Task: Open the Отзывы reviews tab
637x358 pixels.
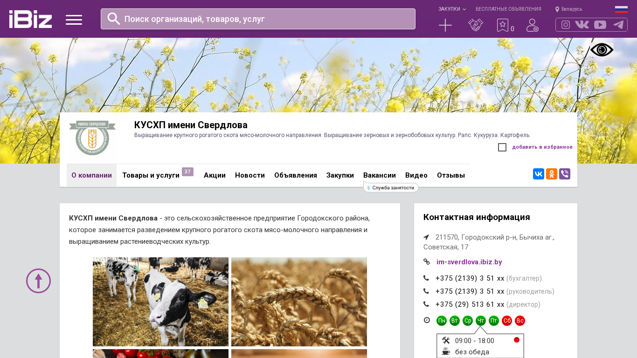Action: [451, 175]
